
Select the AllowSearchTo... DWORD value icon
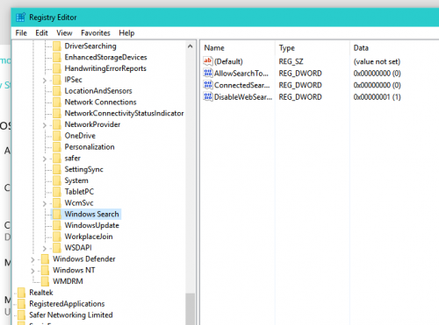pos(208,73)
